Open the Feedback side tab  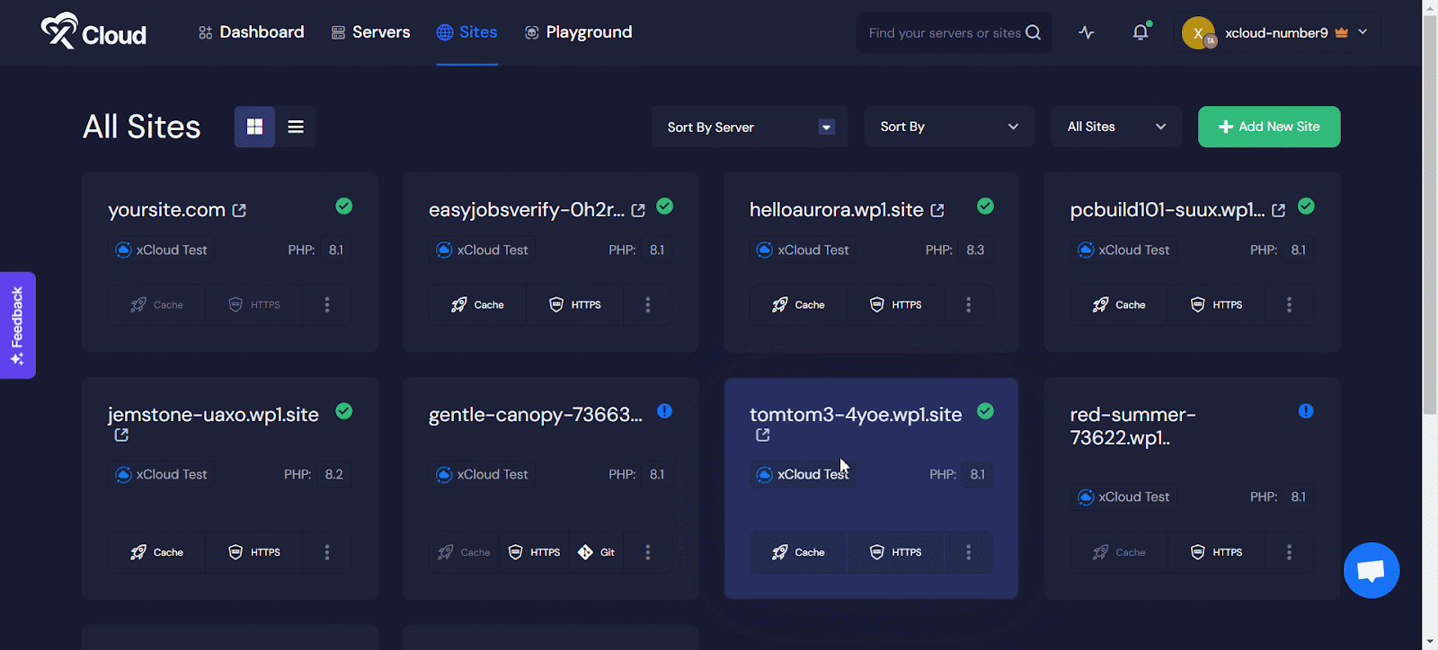(x=17, y=325)
